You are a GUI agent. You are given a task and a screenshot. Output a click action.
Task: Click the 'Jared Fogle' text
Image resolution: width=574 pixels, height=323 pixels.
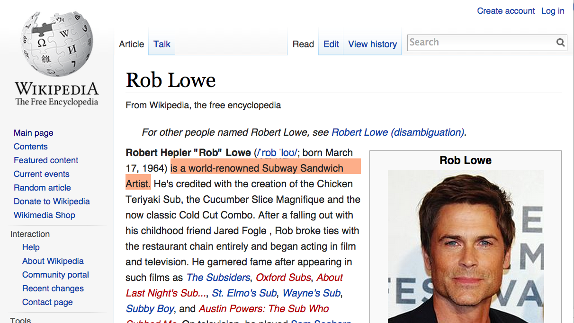240,231
